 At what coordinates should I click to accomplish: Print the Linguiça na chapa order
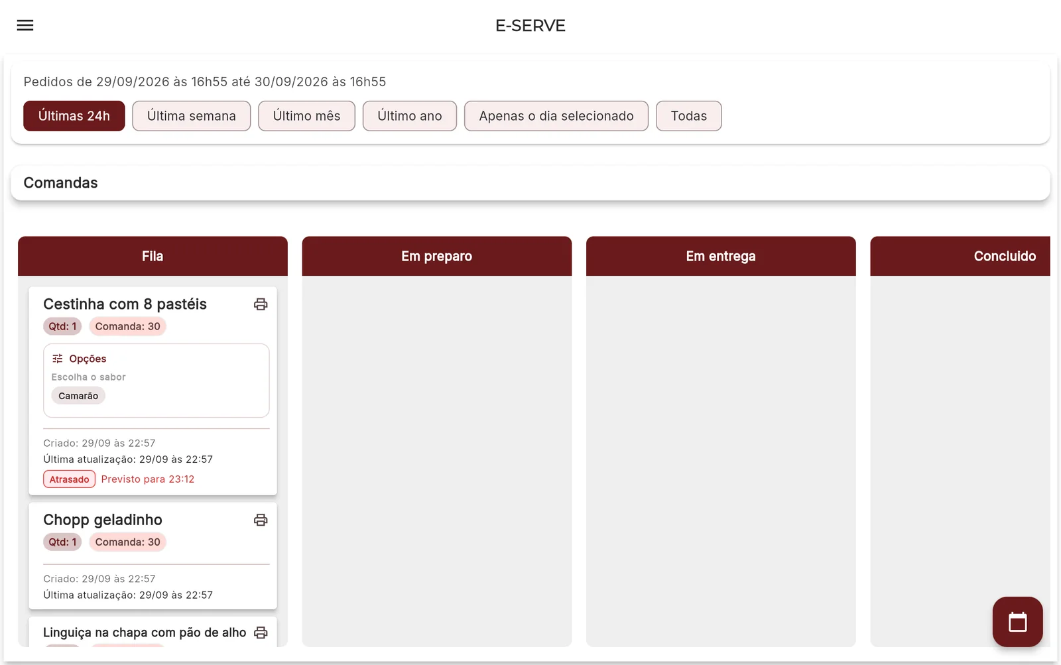261,633
